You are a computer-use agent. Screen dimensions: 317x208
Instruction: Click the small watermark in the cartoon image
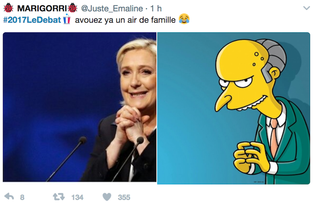coord(259,182)
